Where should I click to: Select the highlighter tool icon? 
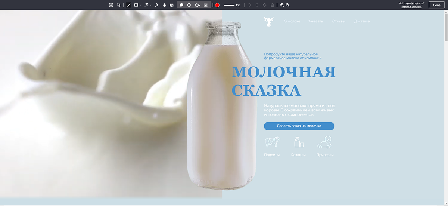pos(171,5)
